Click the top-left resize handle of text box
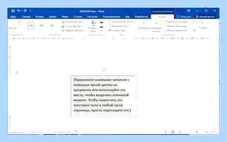The image size is (227, 142). (x=71, y=76)
